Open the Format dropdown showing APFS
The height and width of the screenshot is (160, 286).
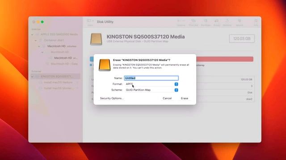click(x=151, y=84)
